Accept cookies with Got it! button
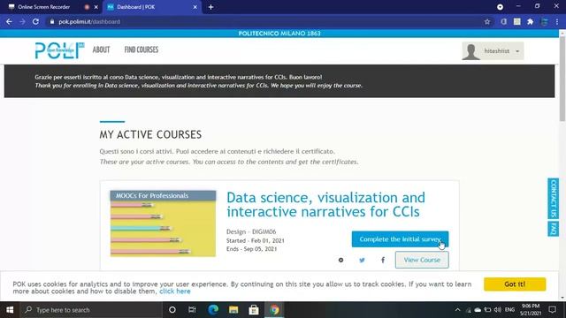The image size is (566, 318). pos(515,284)
